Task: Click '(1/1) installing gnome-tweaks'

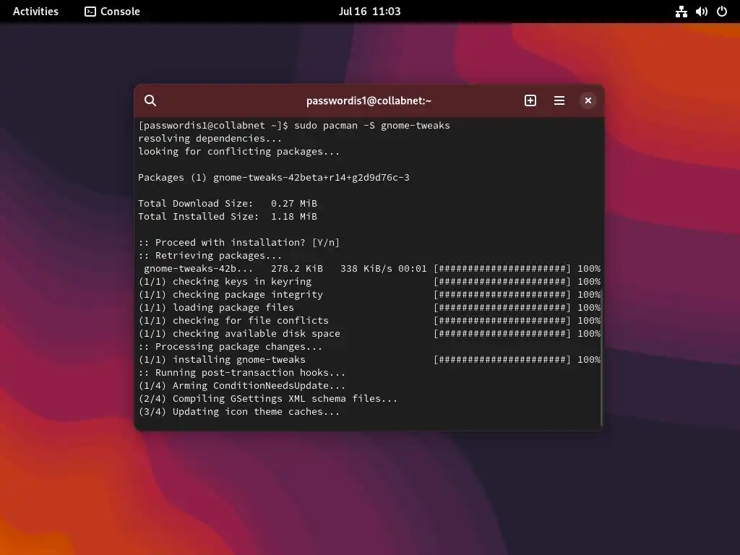Action: click(x=222, y=360)
